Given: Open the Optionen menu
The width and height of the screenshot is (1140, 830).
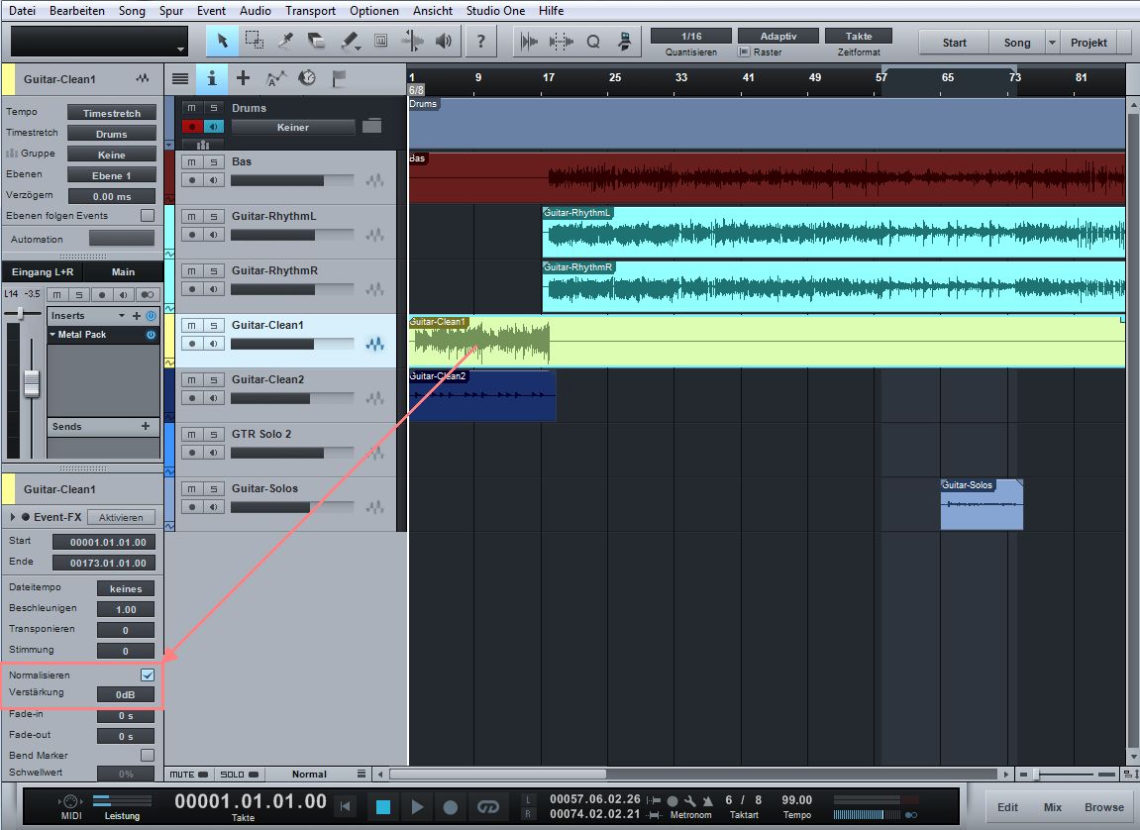Looking at the screenshot, I should [x=374, y=10].
